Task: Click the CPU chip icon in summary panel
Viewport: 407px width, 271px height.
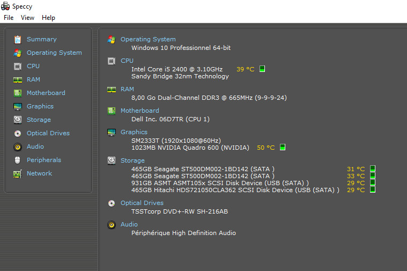Action: pyautogui.click(x=112, y=61)
